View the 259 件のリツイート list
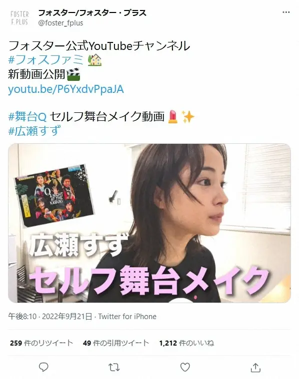 pyautogui.click(x=41, y=343)
